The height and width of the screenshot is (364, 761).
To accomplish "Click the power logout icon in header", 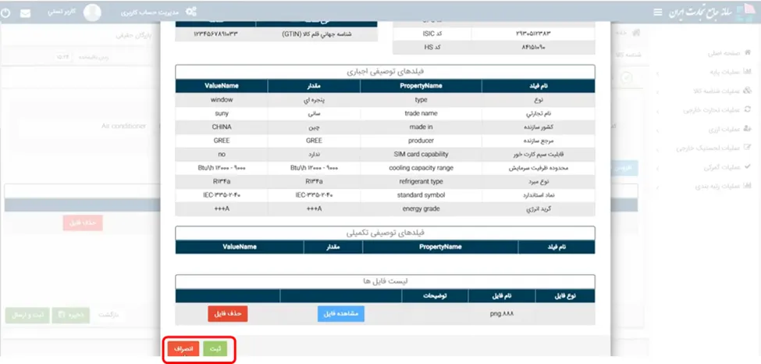I will (5, 12).
